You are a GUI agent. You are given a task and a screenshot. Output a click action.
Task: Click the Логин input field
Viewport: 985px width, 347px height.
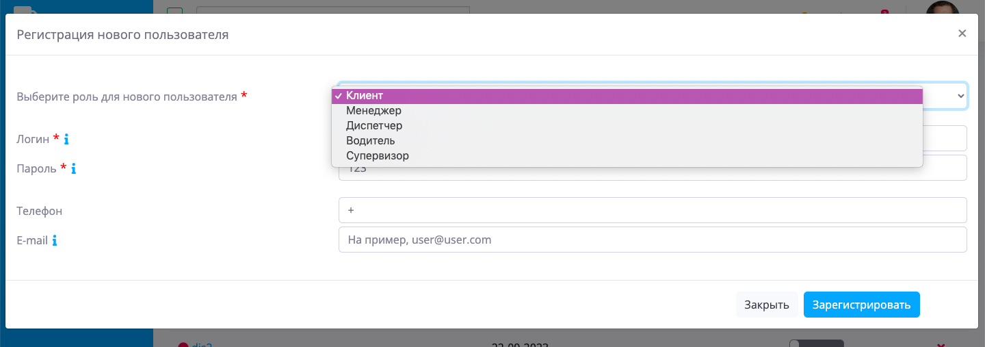(x=944, y=138)
